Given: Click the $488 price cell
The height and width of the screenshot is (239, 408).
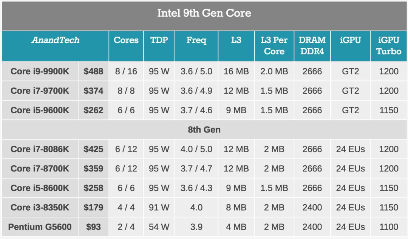Looking at the screenshot, I should click(x=93, y=71).
